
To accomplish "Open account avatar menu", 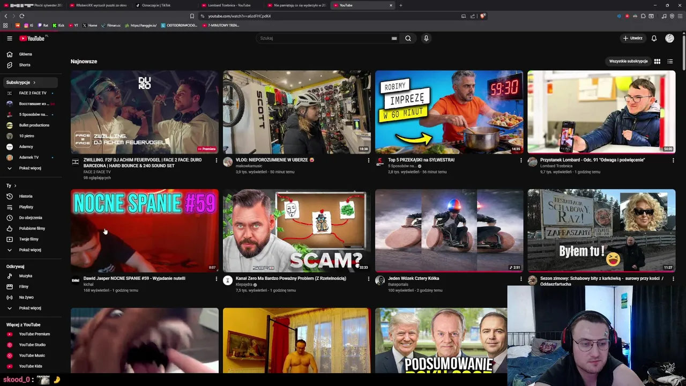I will [669, 38].
